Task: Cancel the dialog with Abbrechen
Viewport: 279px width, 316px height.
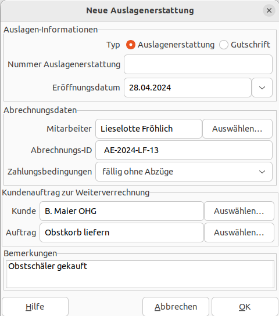Action: pos(176,307)
